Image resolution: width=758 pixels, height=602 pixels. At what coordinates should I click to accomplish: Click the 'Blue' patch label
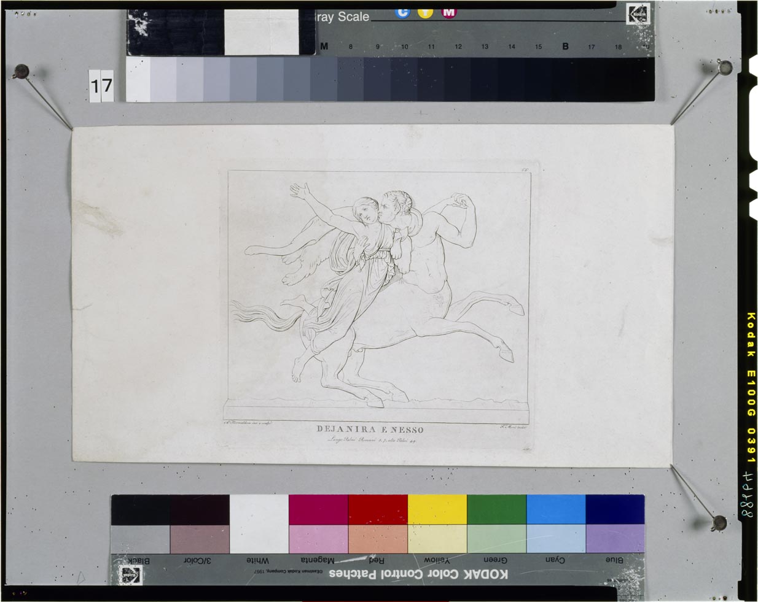614,560
